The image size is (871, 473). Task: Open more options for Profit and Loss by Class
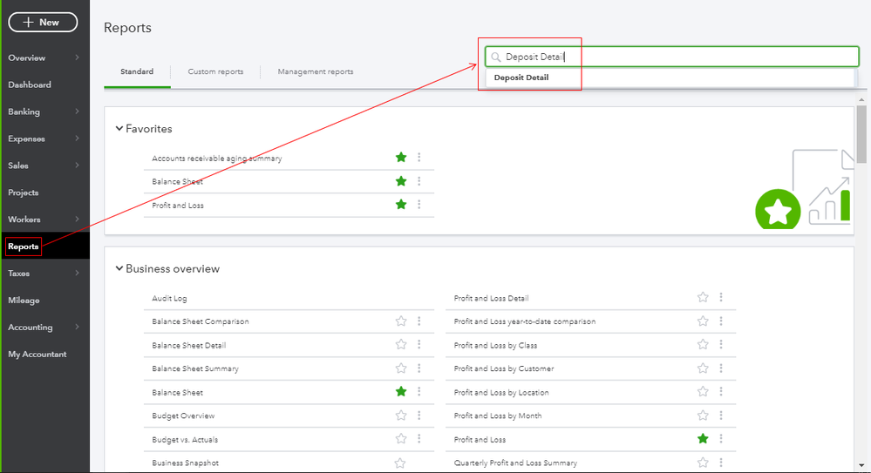pos(721,345)
